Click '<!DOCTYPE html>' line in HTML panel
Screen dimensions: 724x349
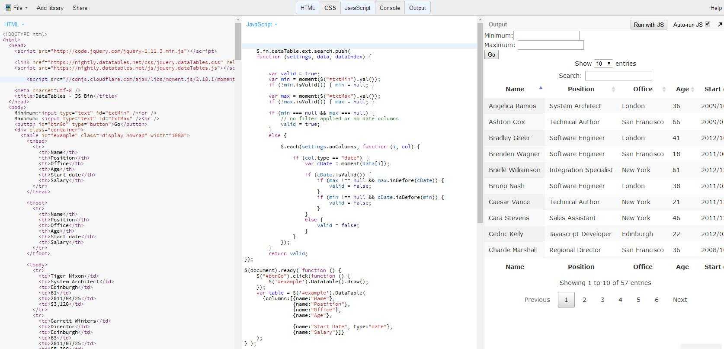(25, 34)
